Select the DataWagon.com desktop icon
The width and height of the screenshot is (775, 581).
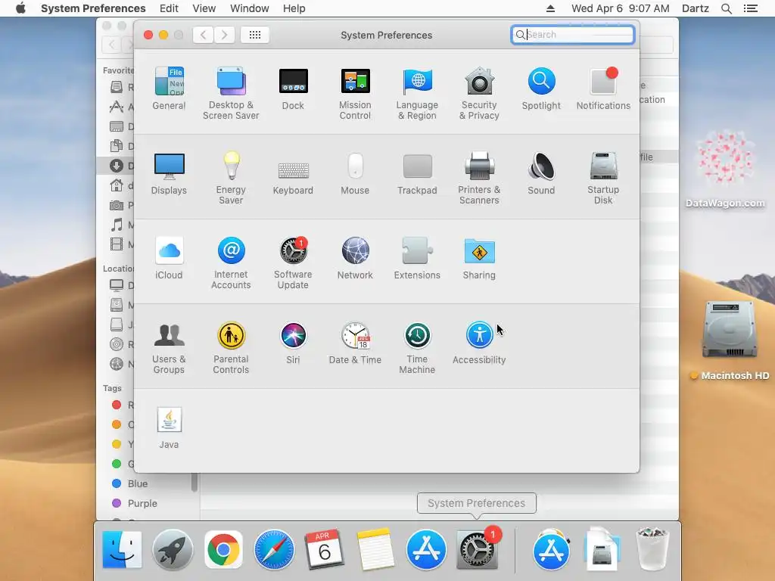[725, 169]
